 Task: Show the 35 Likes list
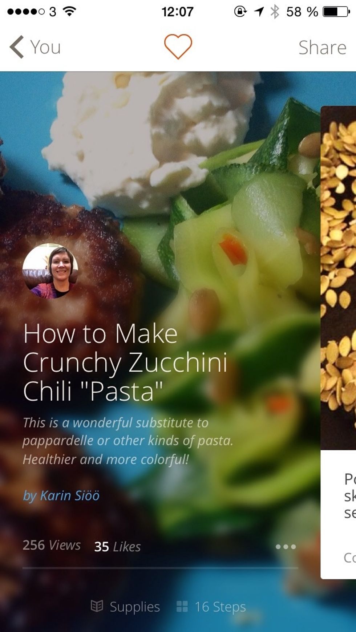[117, 546]
